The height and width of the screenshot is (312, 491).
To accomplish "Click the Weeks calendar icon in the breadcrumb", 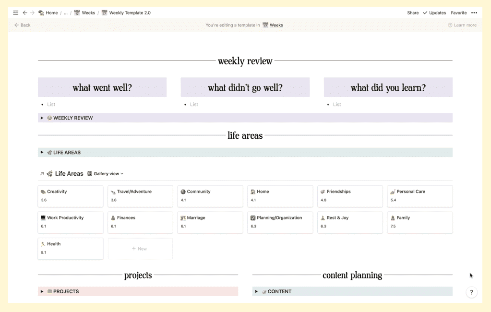I will click(x=76, y=12).
